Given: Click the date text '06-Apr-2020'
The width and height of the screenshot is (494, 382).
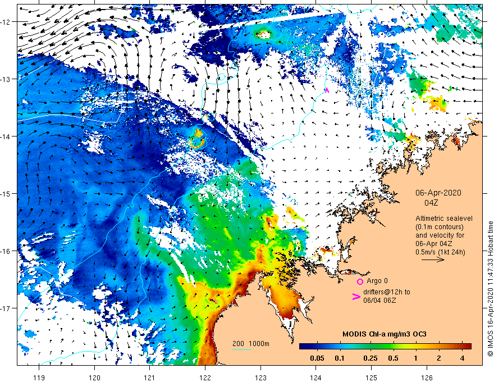Looking at the screenshot, I should (438, 193).
